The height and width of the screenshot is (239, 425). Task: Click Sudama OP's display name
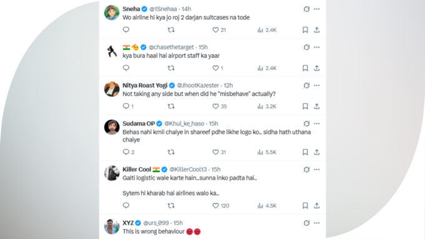tap(139, 124)
